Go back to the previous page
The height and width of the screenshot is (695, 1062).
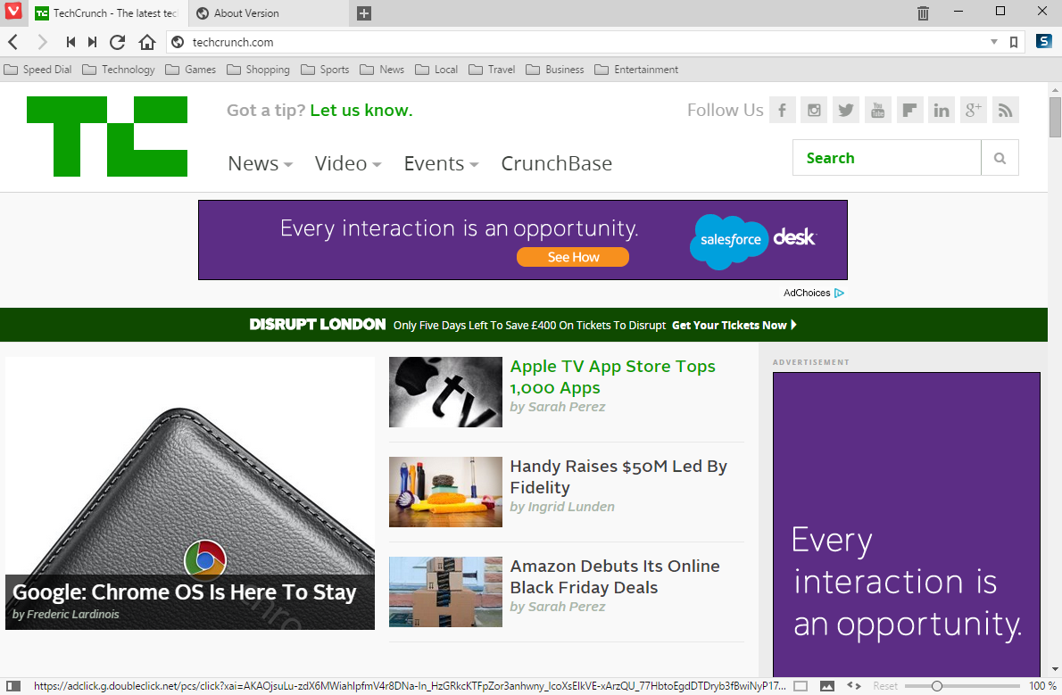point(12,42)
